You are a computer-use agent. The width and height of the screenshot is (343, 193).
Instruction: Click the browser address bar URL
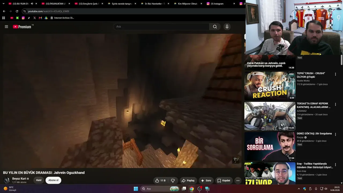[x=49, y=11]
